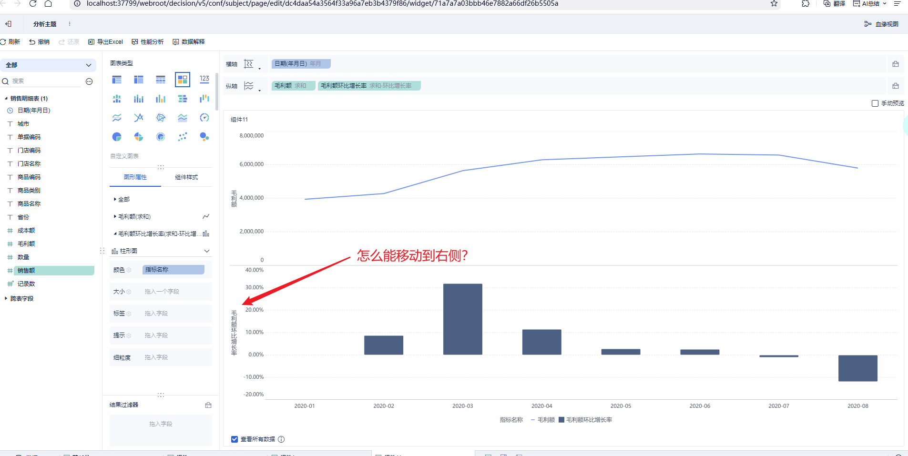Toggle 毛利额环比增长率 legend series visibility

(x=585, y=420)
